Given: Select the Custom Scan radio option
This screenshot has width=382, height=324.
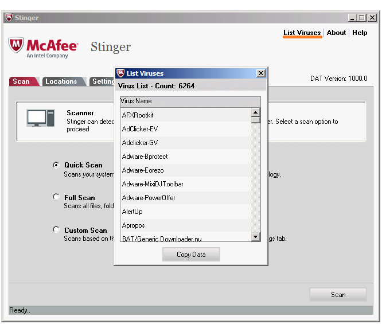Looking at the screenshot, I should [x=56, y=229].
